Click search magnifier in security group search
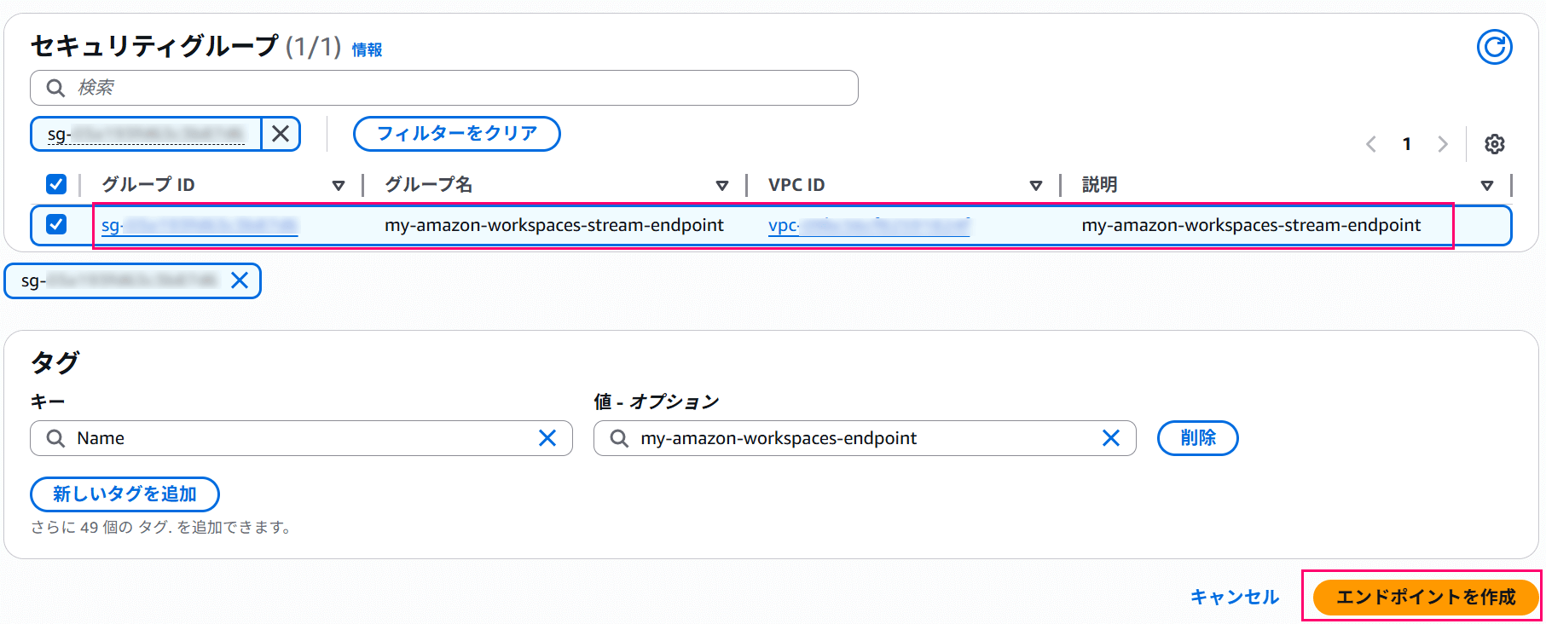This screenshot has width=1546, height=624. click(x=56, y=88)
